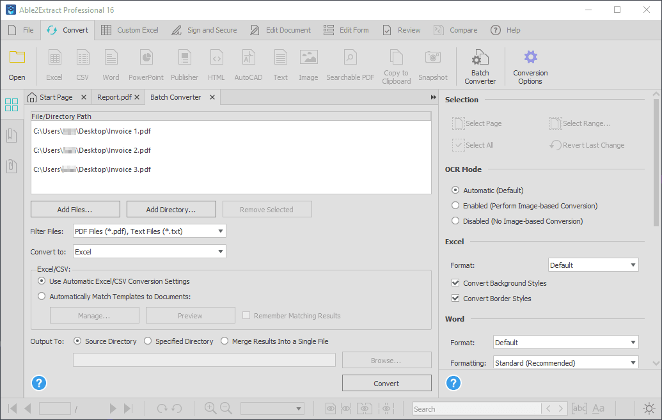Open the Excel Format dropdown
The height and width of the screenshot is (420, 662).
593,265
